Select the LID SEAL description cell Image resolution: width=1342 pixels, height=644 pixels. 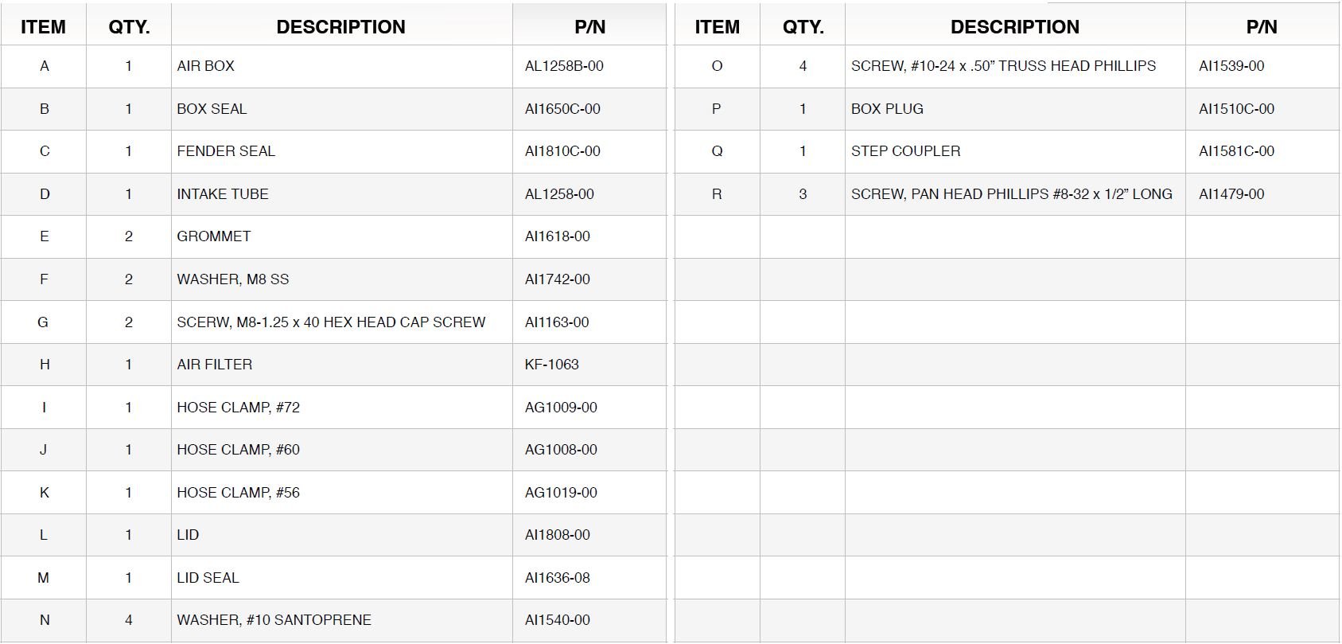pos(208,578)
